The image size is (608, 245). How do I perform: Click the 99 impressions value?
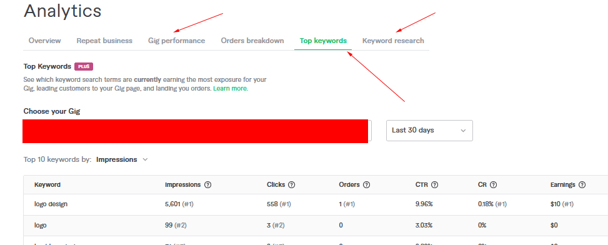(168, 225)
